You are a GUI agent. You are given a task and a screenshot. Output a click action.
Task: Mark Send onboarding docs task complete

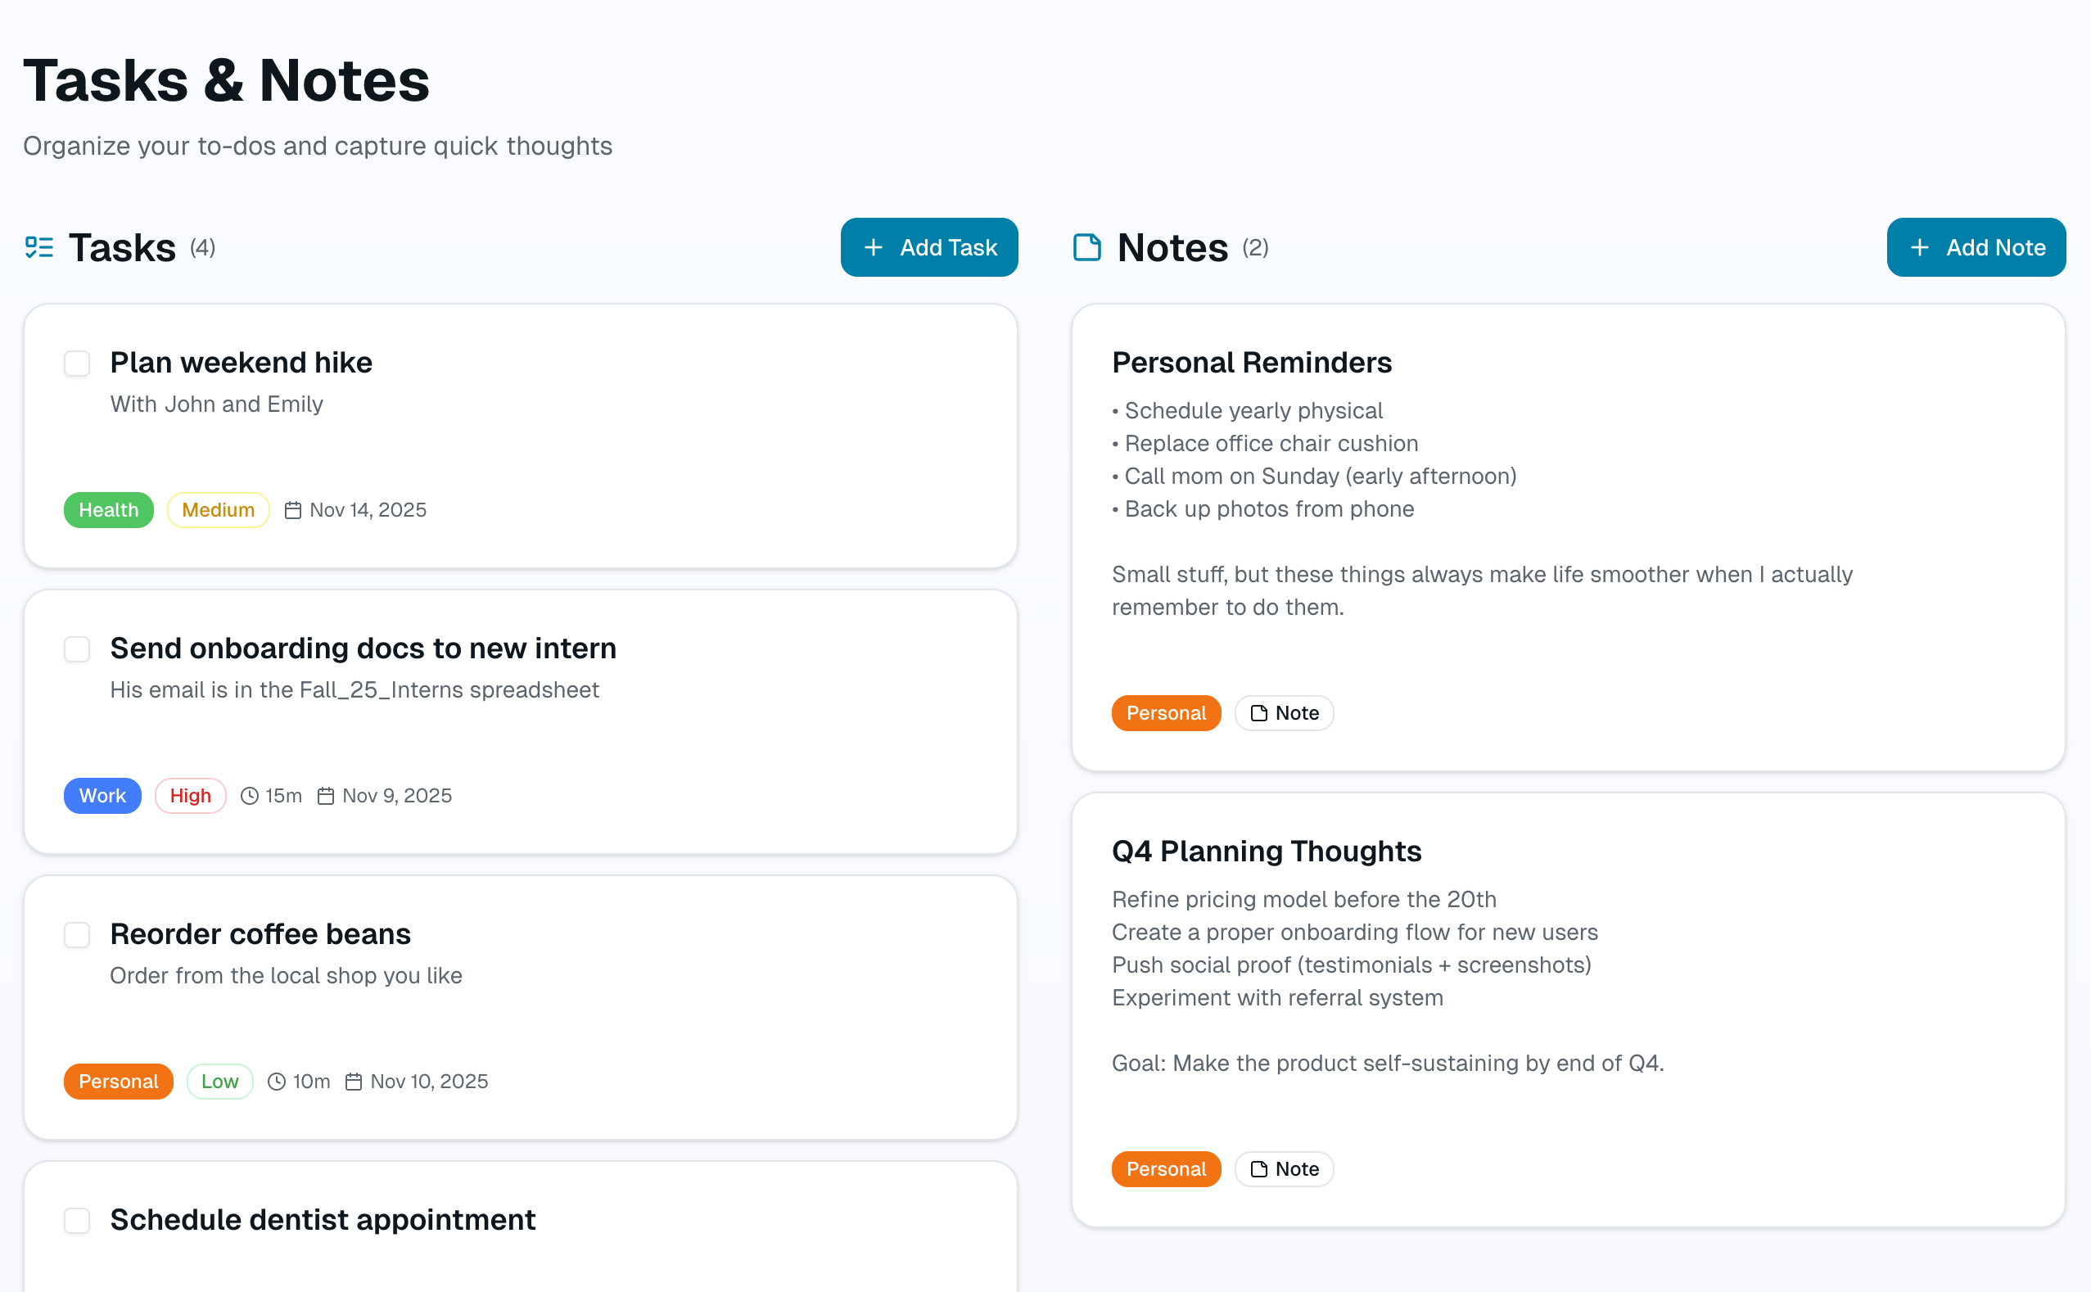77,649
